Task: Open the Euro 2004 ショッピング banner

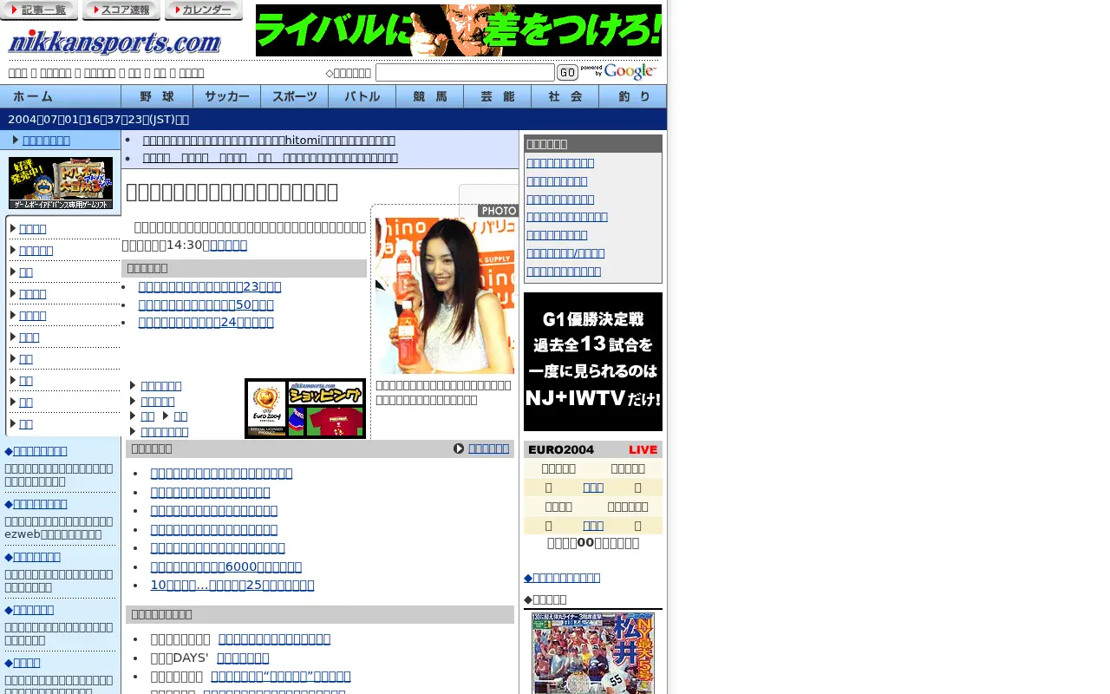Action: coord(305,409)
